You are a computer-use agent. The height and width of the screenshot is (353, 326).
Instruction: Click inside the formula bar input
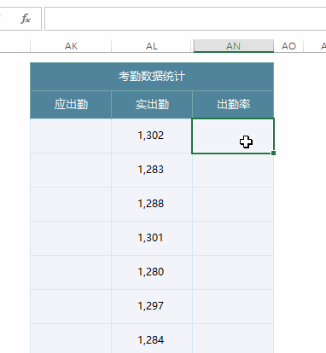(185, 19)
